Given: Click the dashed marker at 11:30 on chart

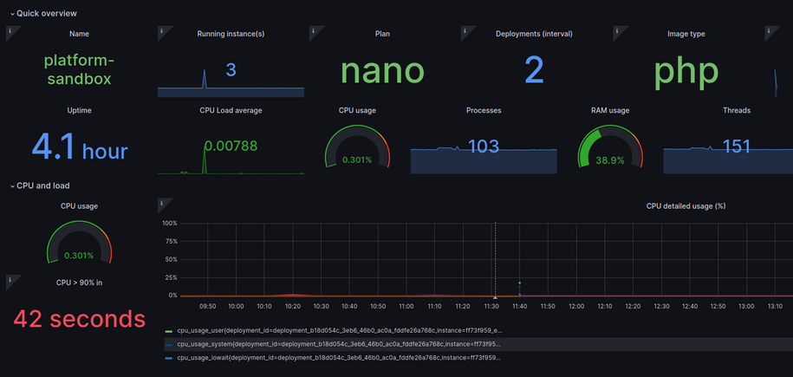Looking at the screenshot, I should click(x=495, y=260).
